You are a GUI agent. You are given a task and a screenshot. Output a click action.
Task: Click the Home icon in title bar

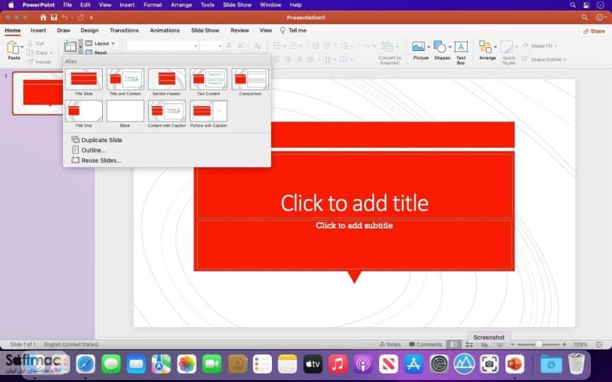(x=43, y=18)
